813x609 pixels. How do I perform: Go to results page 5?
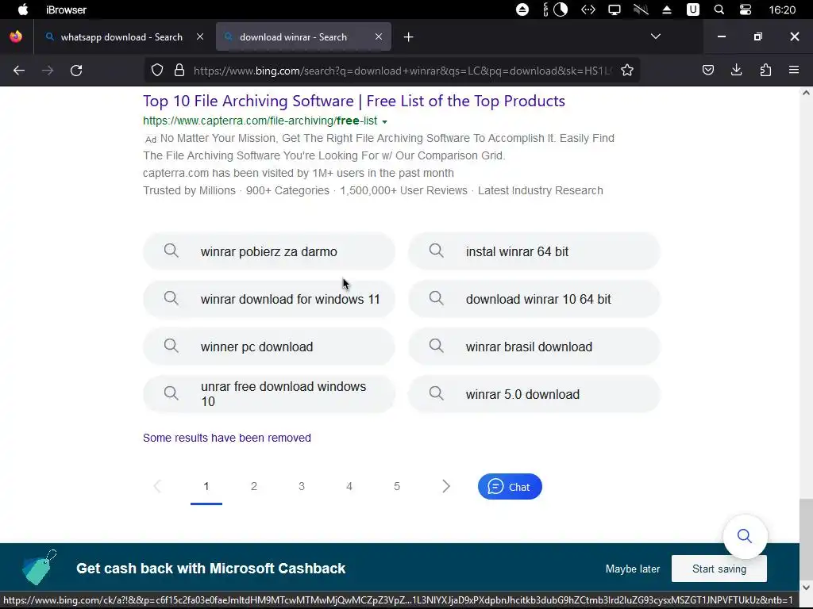tap(397, 486)
